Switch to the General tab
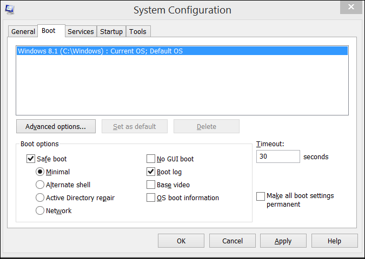The width and height of the screenshot is (365, 259). tap(23, 31)
